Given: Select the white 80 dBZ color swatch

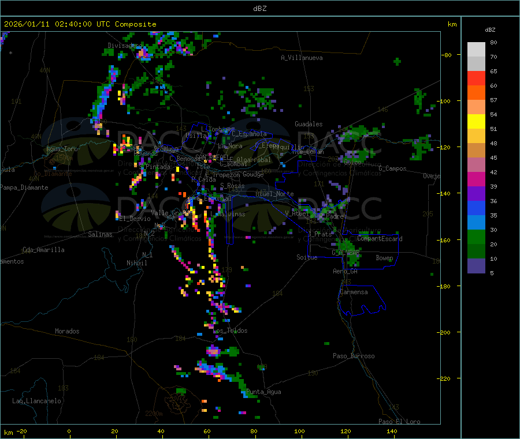Looking at the screenshot, I should pos(476,50).
